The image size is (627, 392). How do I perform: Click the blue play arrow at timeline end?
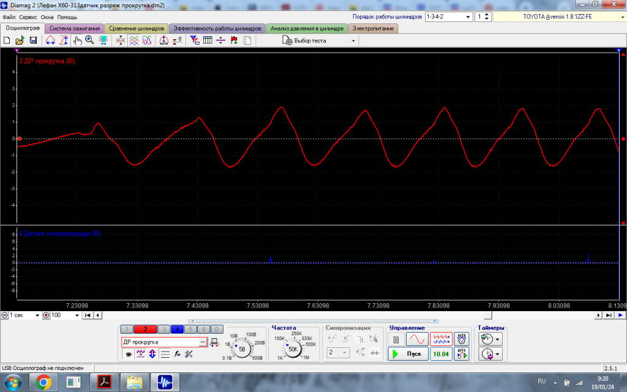(620, 315)
